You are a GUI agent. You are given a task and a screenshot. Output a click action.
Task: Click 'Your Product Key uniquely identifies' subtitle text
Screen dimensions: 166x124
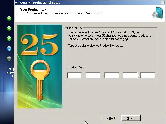pyautogui.click(x=64, y=13)
